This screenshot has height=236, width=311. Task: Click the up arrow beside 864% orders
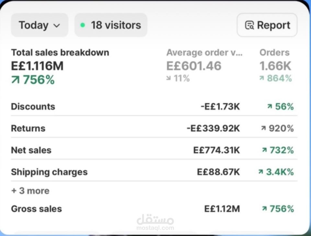262,78
